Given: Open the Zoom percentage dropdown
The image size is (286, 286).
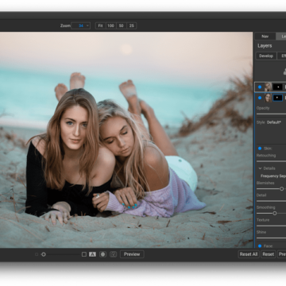Looking at the screenshot, I should (81, 25).
